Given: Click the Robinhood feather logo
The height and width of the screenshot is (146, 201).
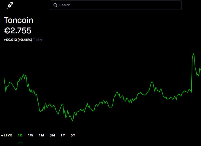Looking at the screenshot, I should (10, 5).
